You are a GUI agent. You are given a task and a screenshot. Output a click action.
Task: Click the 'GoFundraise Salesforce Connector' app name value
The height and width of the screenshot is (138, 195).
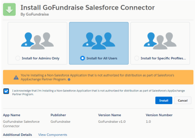pos(21,124)
